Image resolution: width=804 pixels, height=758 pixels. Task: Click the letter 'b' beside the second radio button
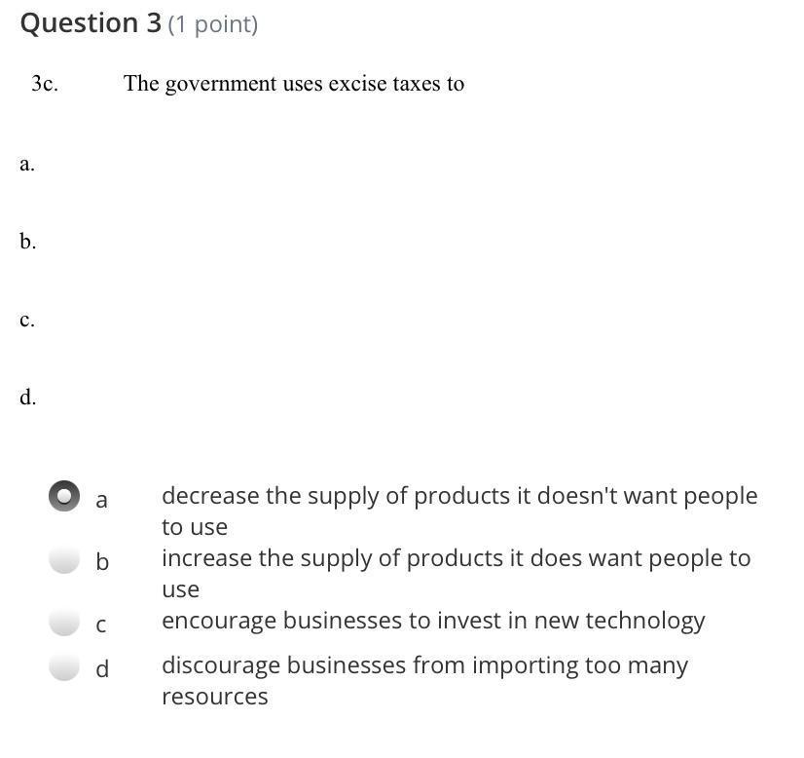[x=102, y=561]
